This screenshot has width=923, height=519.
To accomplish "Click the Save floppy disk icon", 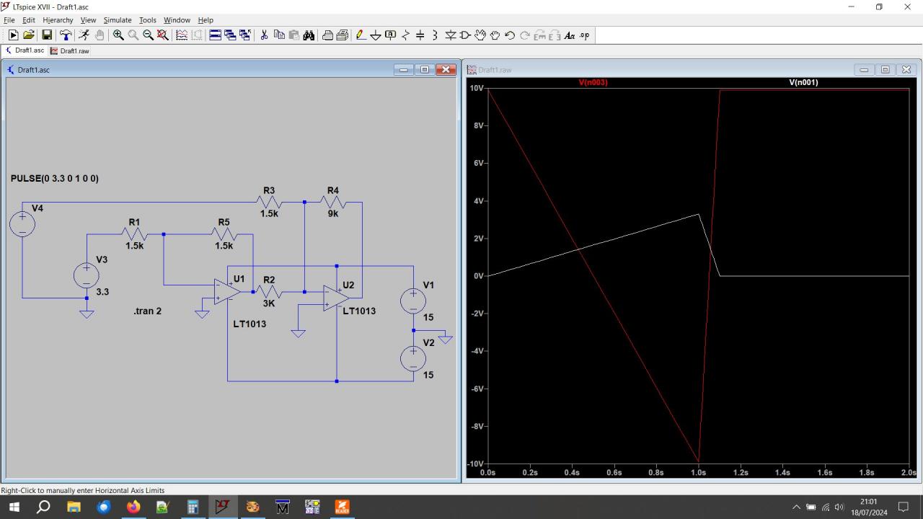I will coord(47,35).
